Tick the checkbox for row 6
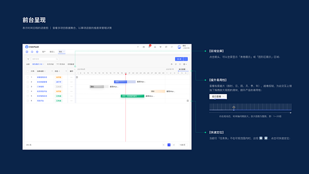 [x=28, y=101]
